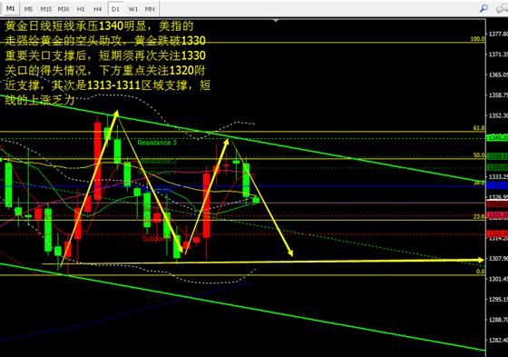Click the chart shift triangle marker

(x=276, y=21)
